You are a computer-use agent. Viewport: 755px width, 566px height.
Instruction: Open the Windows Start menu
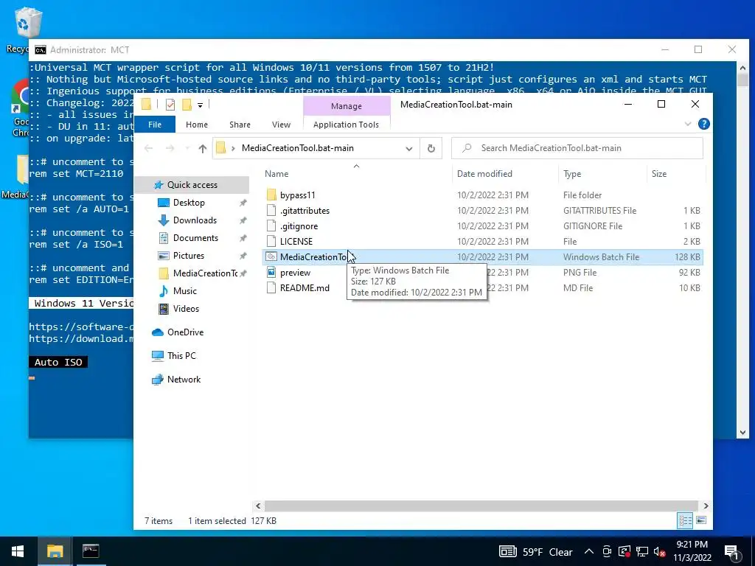point(18,551)
